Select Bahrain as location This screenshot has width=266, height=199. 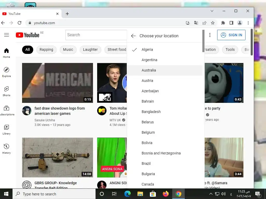coord(165,101)
